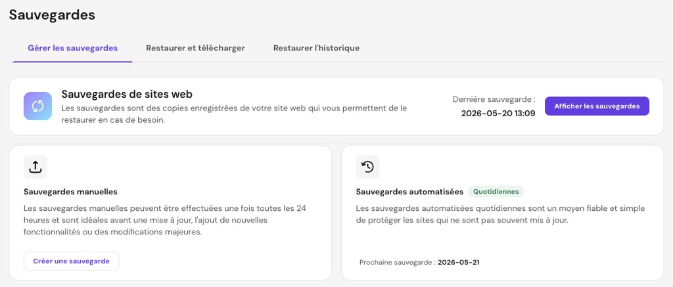Click the manual backups description paragraph
The image size is (673, 287).
pyautogui.click(x=165, y=221)
